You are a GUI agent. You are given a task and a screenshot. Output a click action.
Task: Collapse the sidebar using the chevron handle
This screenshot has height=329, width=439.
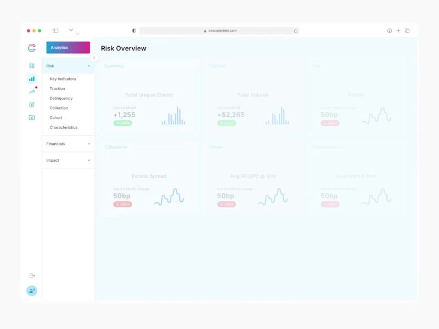pyautogui.click(x=95, y=56)
